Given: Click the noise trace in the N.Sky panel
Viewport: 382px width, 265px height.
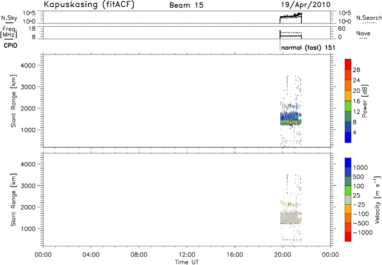Looking at the screenshot, I should pos(291,17).
